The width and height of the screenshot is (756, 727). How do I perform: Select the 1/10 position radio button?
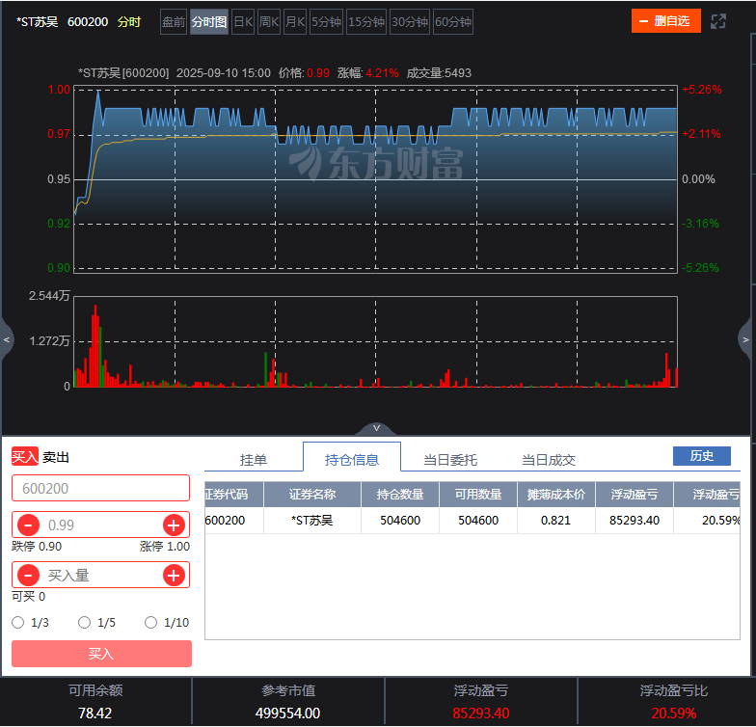tap(150, 623)
